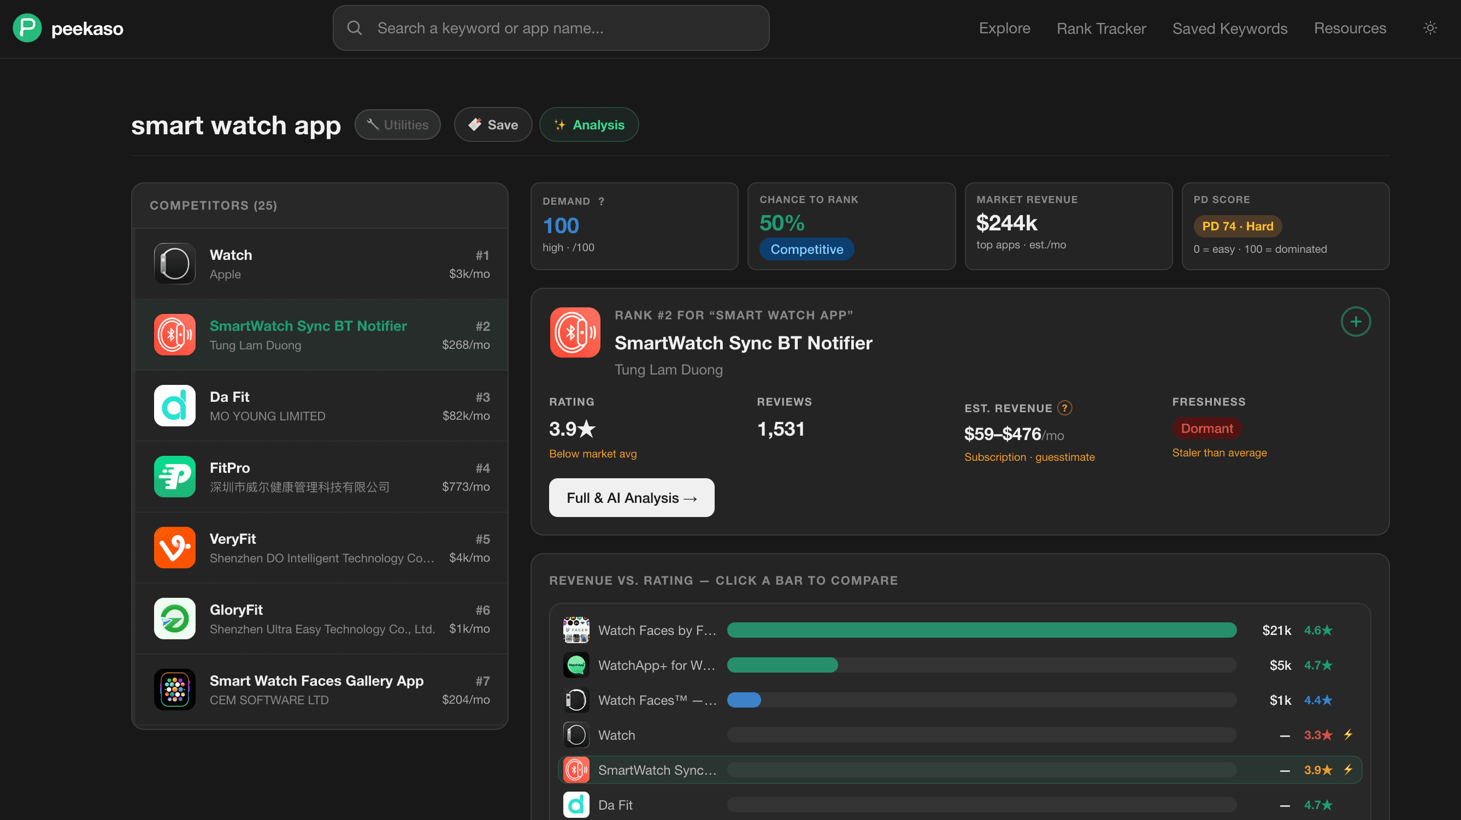Click the WatchApp+ chart row icon
The height and width of the screenshot is (820, 1461).
576,665
